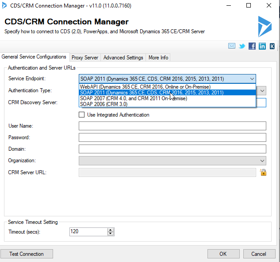Click the Authentication Type: label
The width and height of the screenshot is (280, 262).
pyautogui.click(x=30, y=90)
